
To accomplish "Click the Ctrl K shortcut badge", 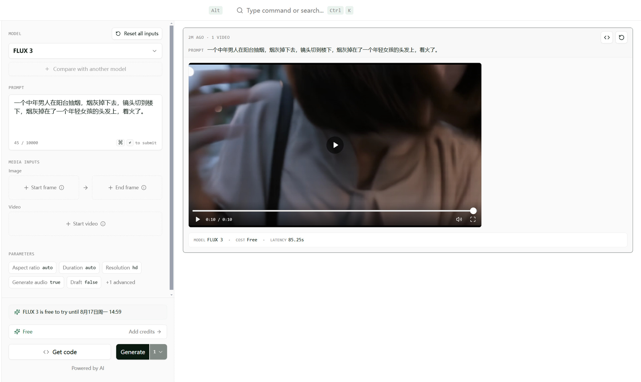I will 340,10.
